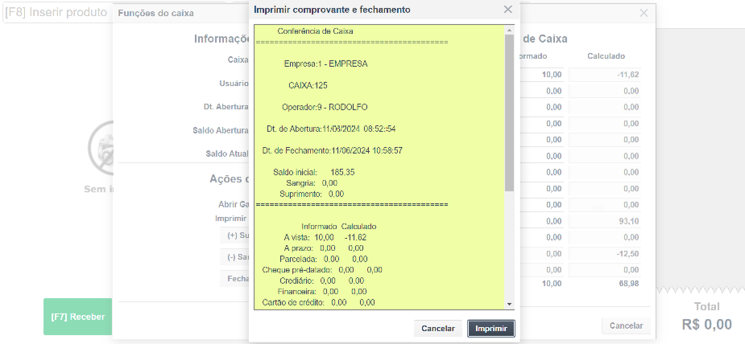Click the [F7] Receber button
The height and width of the screenshot is (344, 745).
pyautogui.click(x=78, y=317)
